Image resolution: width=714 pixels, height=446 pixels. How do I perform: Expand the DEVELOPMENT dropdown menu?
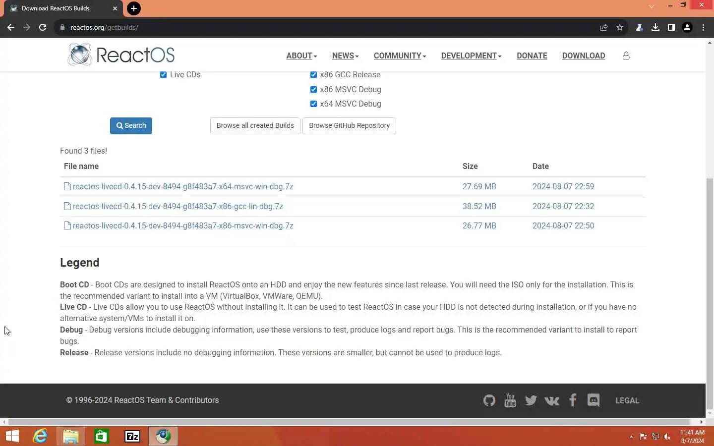(x=472, y=56)
